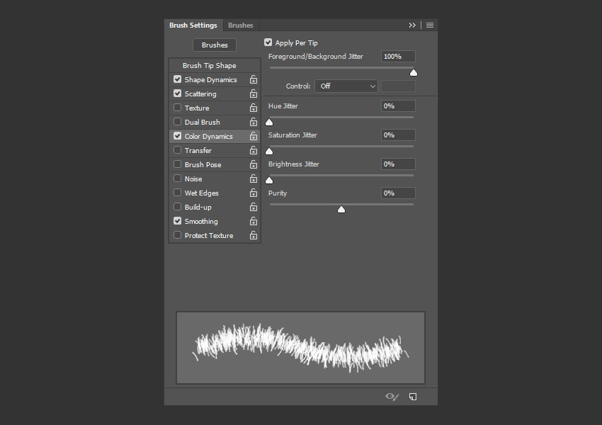This screenshot has height=425, width=602.
Task: Lock the Shape Dynamics setting
Action: point(253,79)
